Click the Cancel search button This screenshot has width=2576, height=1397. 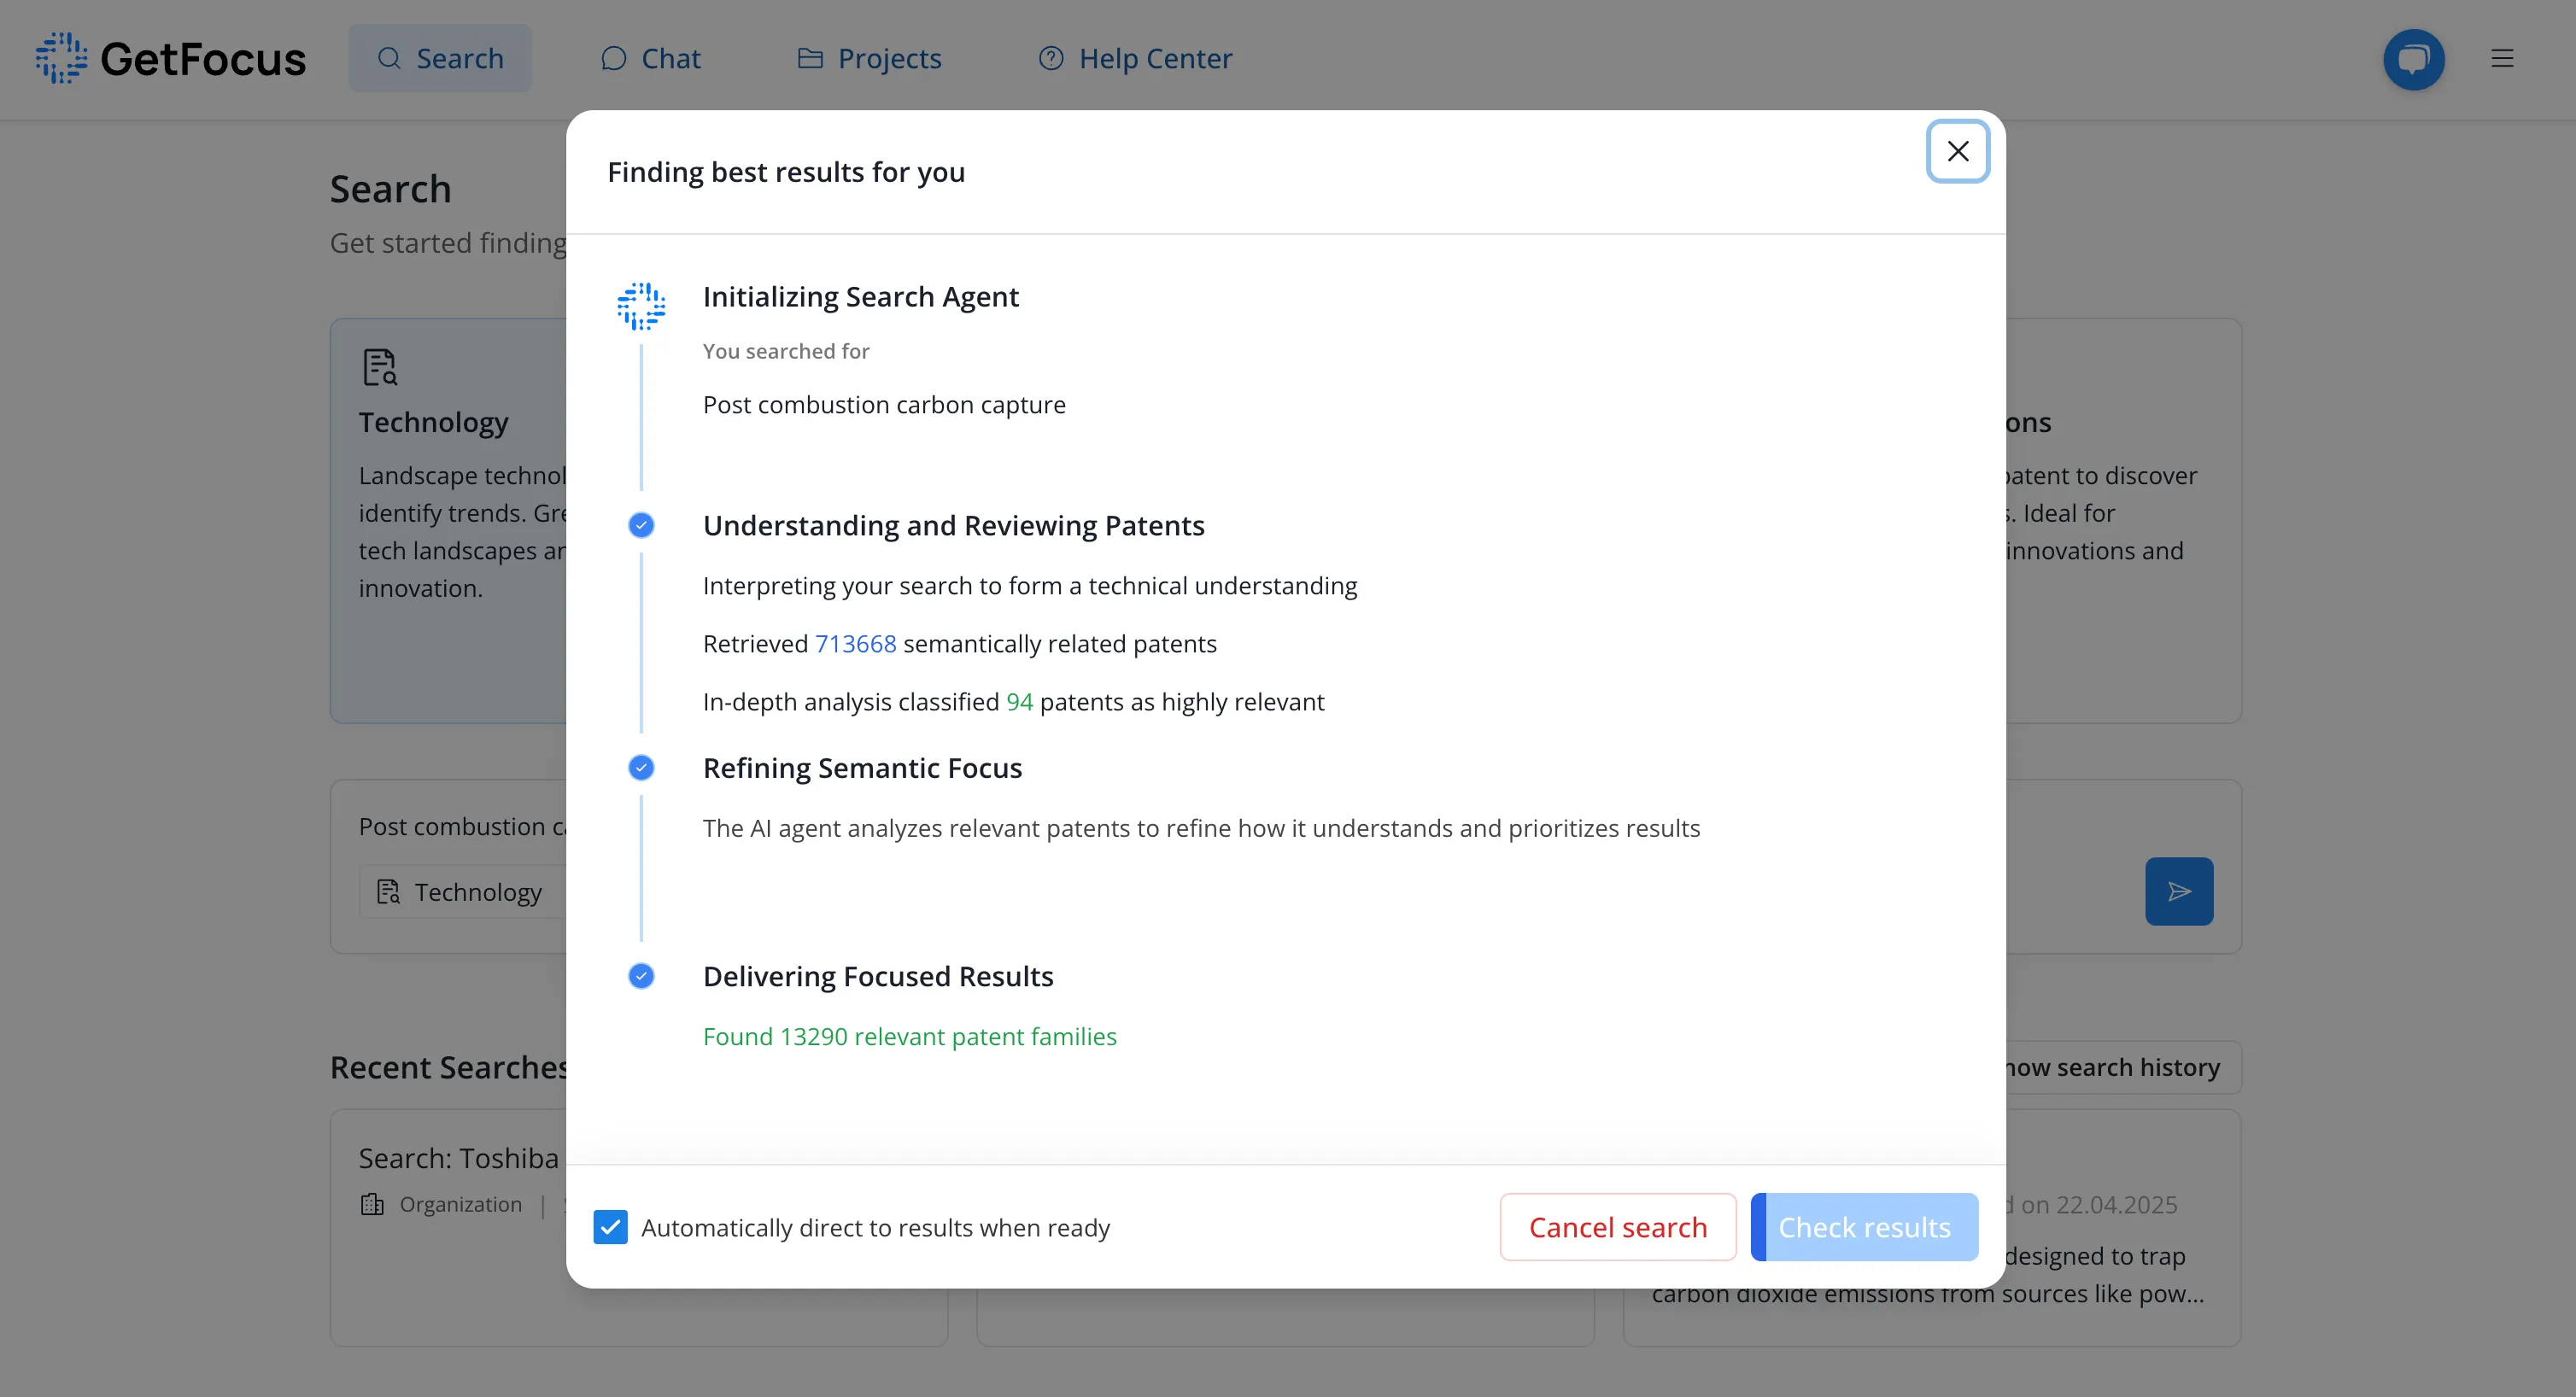click(x=1617, y=1226)
